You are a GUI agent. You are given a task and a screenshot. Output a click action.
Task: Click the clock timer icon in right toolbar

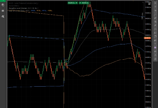[x=155, y=59]
